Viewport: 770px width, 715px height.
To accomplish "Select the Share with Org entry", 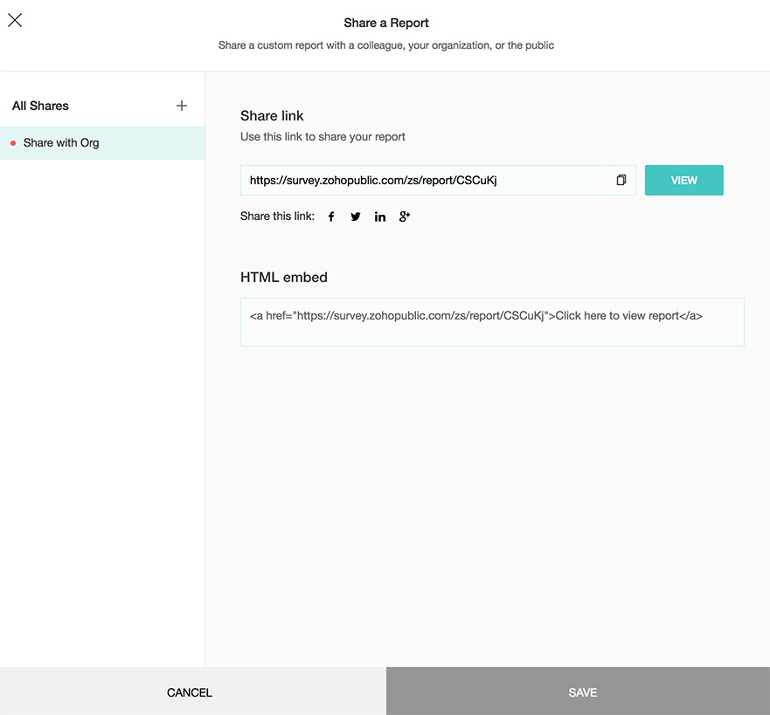I will click(61, 142).
